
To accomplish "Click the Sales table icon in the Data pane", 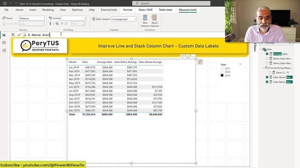I will pyautogui.click(x=264, y=49).
